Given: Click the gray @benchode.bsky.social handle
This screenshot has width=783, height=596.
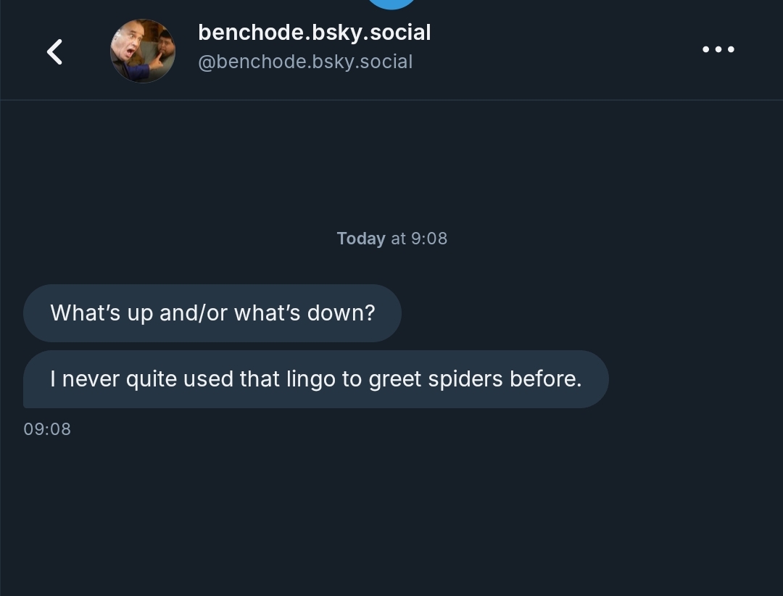Looking at the screenshot, I should tap(305, 62).
